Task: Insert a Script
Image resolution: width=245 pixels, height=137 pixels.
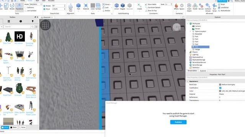Action: click(x=222, y=4)
